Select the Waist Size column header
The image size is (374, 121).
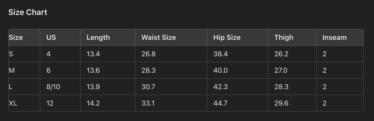point(158,38)
